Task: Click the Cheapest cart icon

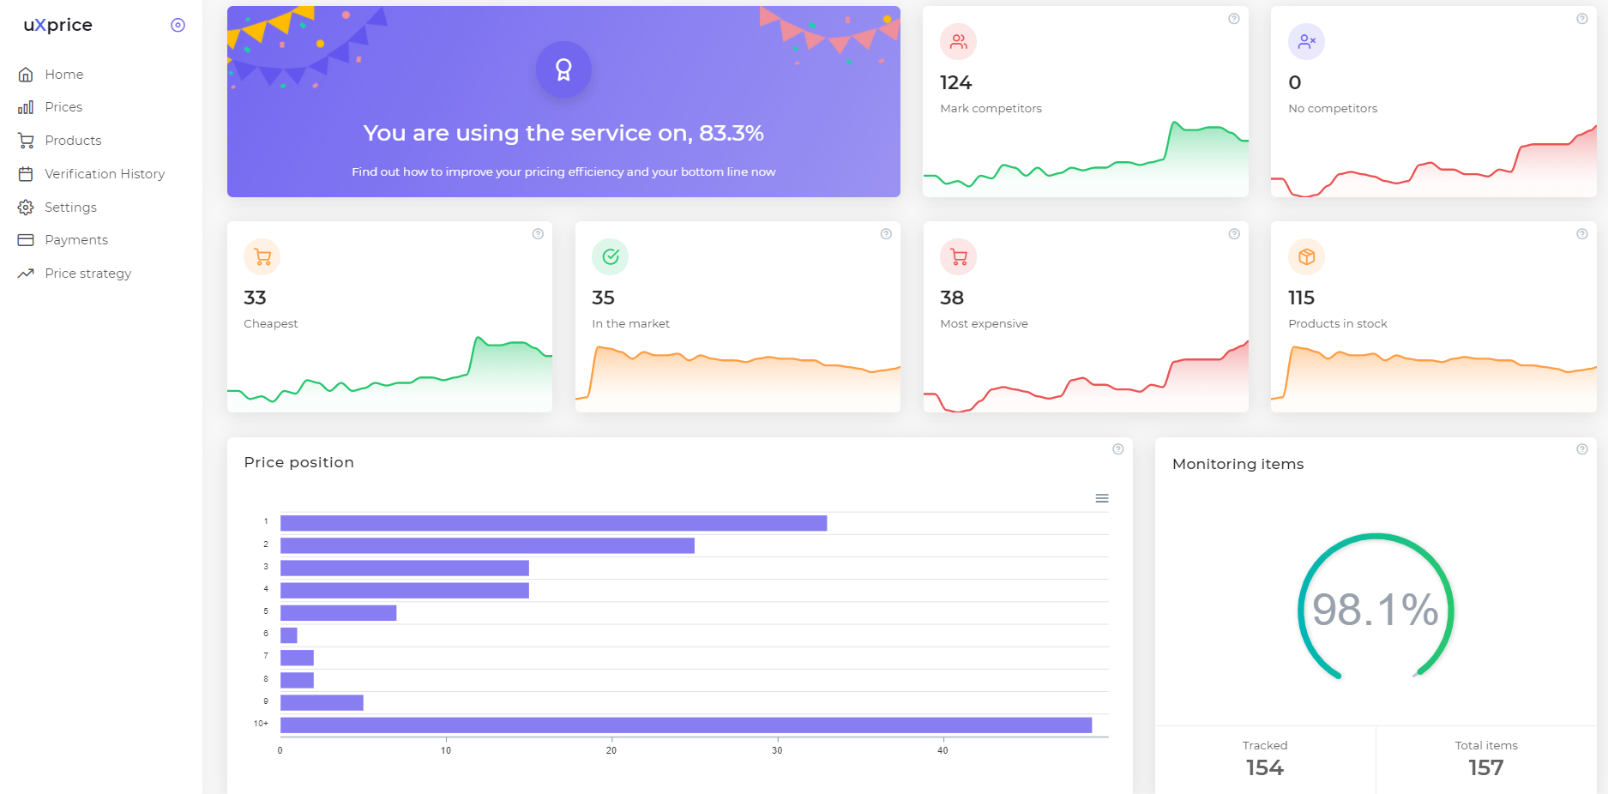Action: (x=262, y=256)
